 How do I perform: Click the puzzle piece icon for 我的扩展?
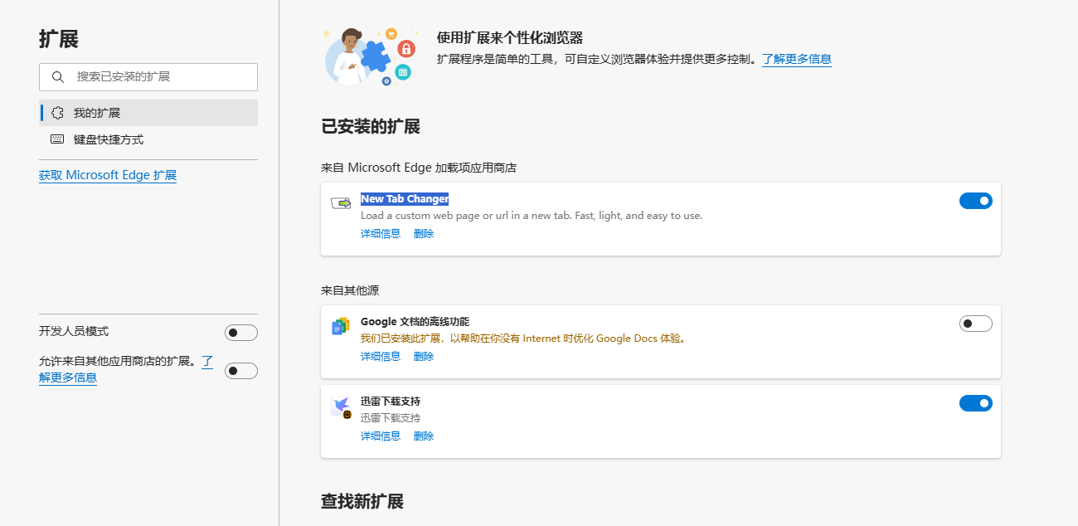pyautogui.click(x=57, y=113)
